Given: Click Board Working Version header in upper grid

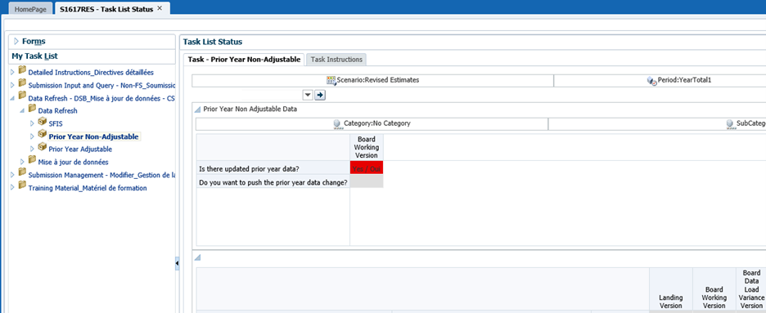Looking at the screenshot, I should click(x=367, y=147).
